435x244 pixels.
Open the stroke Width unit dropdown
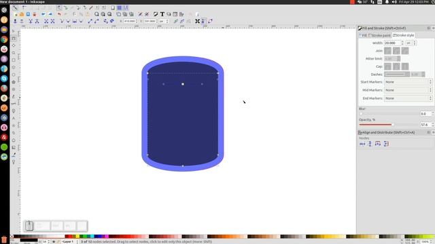[x=411, y=43]
